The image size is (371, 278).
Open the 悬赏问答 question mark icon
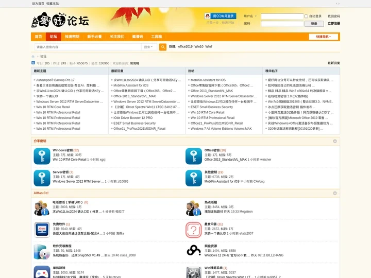point(194,230)
